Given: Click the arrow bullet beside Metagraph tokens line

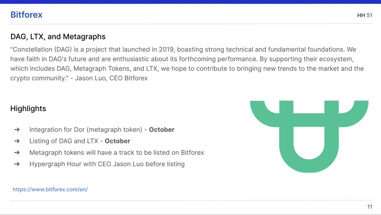Looking at the screenshot, I should click(x=17, y=153).
